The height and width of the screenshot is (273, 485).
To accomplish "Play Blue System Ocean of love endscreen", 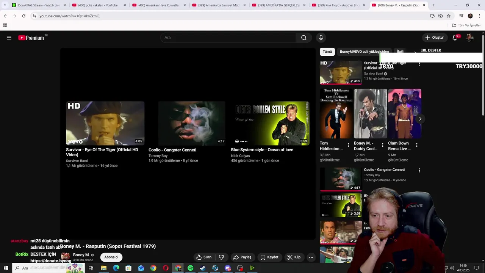I will click(270, 123).
